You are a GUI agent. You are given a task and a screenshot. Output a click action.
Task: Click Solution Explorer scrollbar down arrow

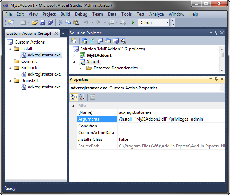pos(222,71)
